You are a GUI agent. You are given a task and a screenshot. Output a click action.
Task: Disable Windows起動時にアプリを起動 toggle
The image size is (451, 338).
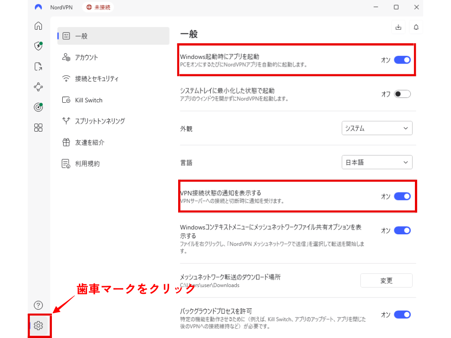point(402,60)
